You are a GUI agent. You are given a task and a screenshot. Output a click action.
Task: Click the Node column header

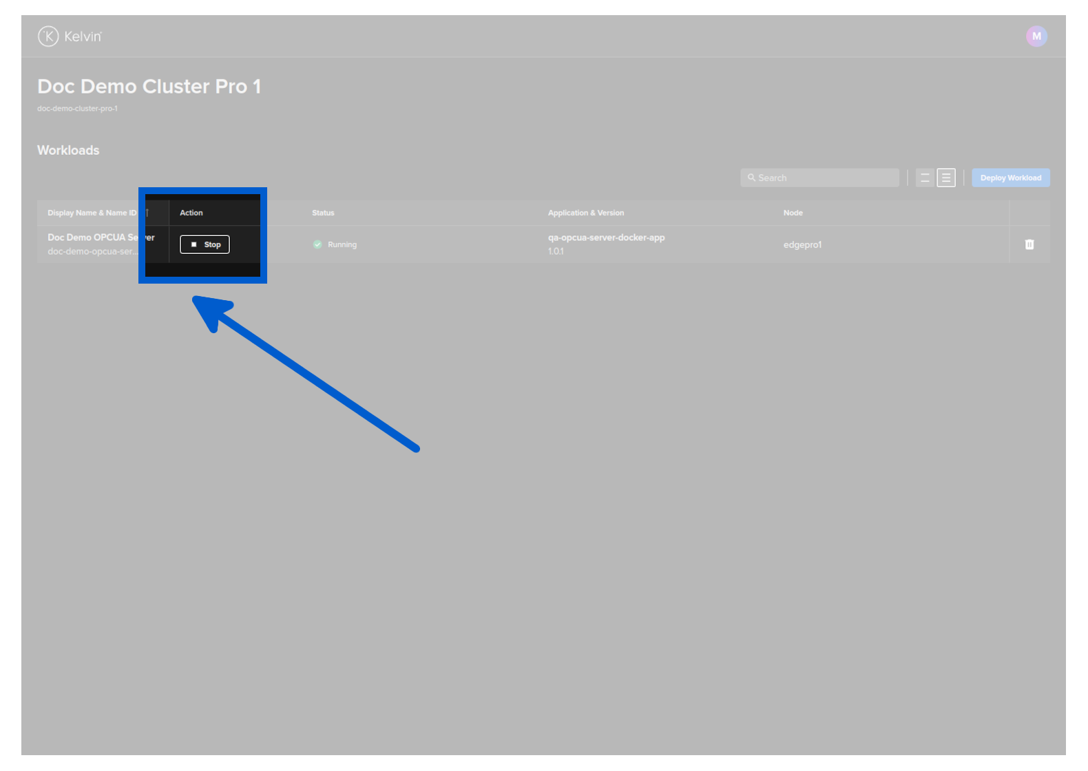point(793,213)
